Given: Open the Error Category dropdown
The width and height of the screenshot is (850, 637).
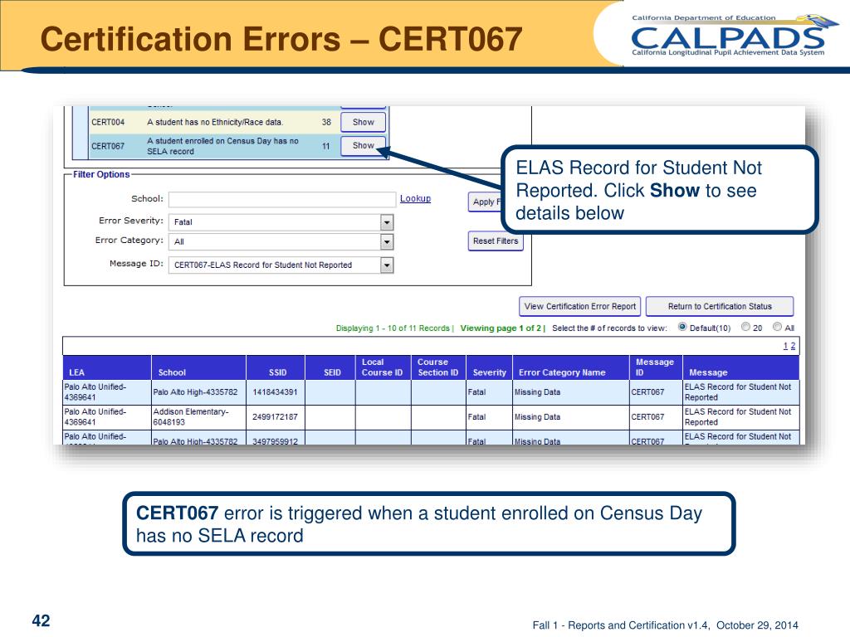Looking at the screenshot, I should coord(387,241).
